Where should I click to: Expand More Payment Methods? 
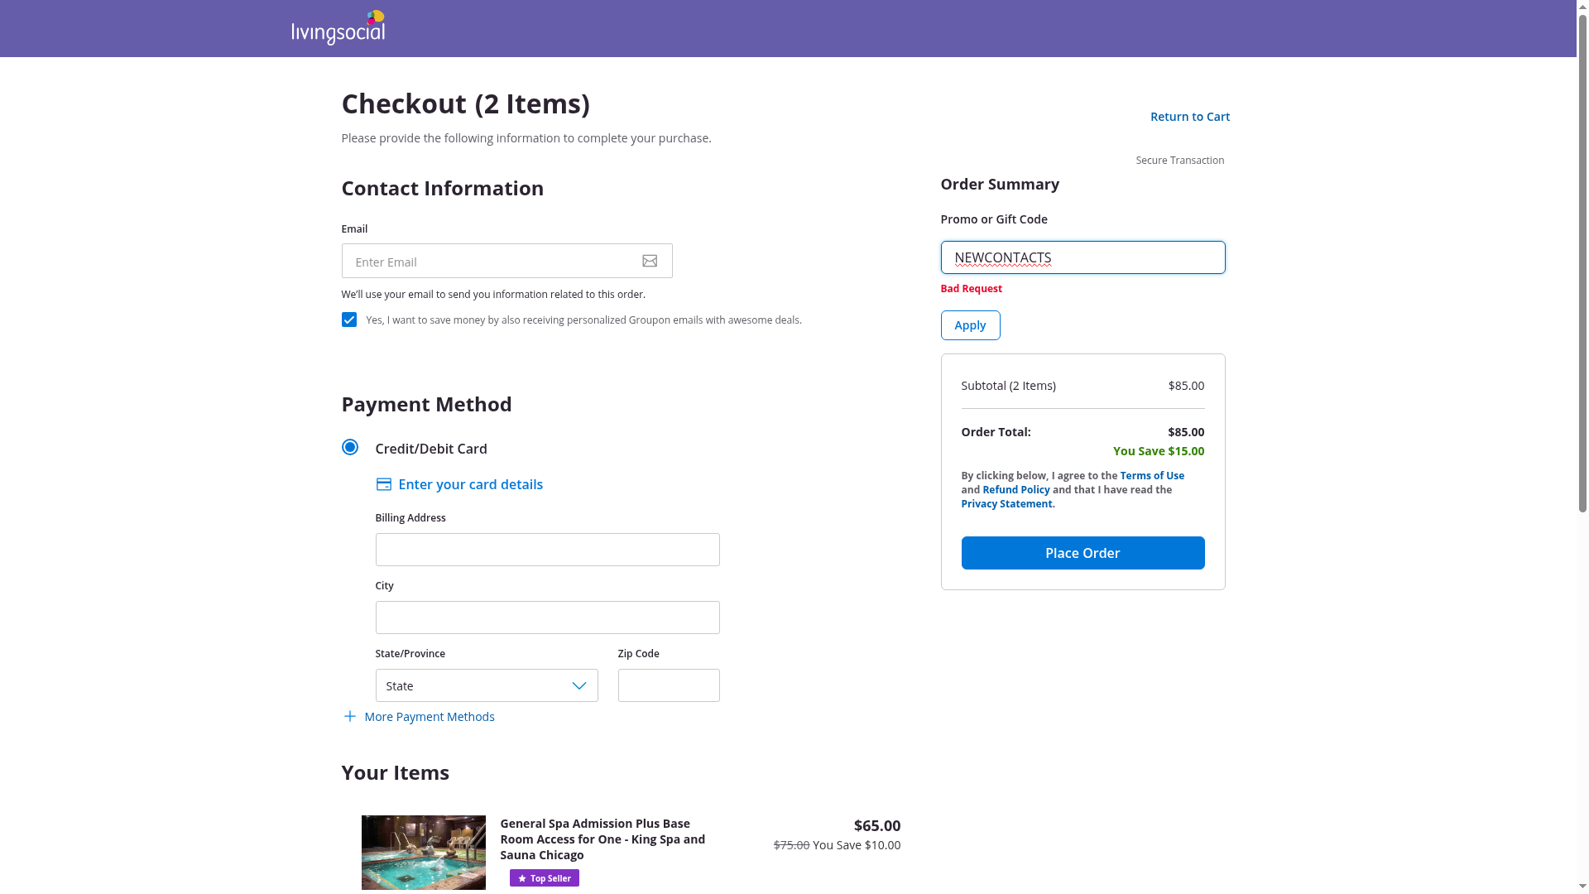tap(429, 717)
